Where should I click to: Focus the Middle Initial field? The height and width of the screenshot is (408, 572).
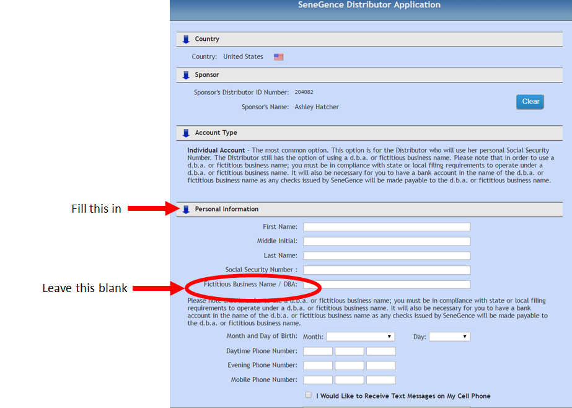(x=387, y=241)
